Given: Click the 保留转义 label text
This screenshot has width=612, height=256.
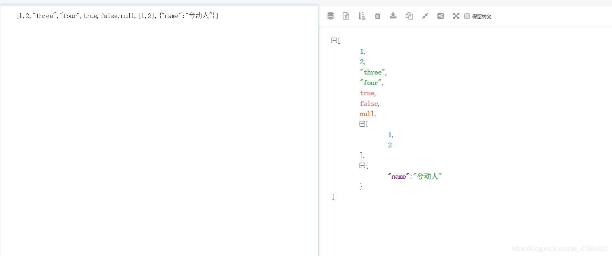Looking at the screenshot, I should pyautogui.click(x=482, y=16).
